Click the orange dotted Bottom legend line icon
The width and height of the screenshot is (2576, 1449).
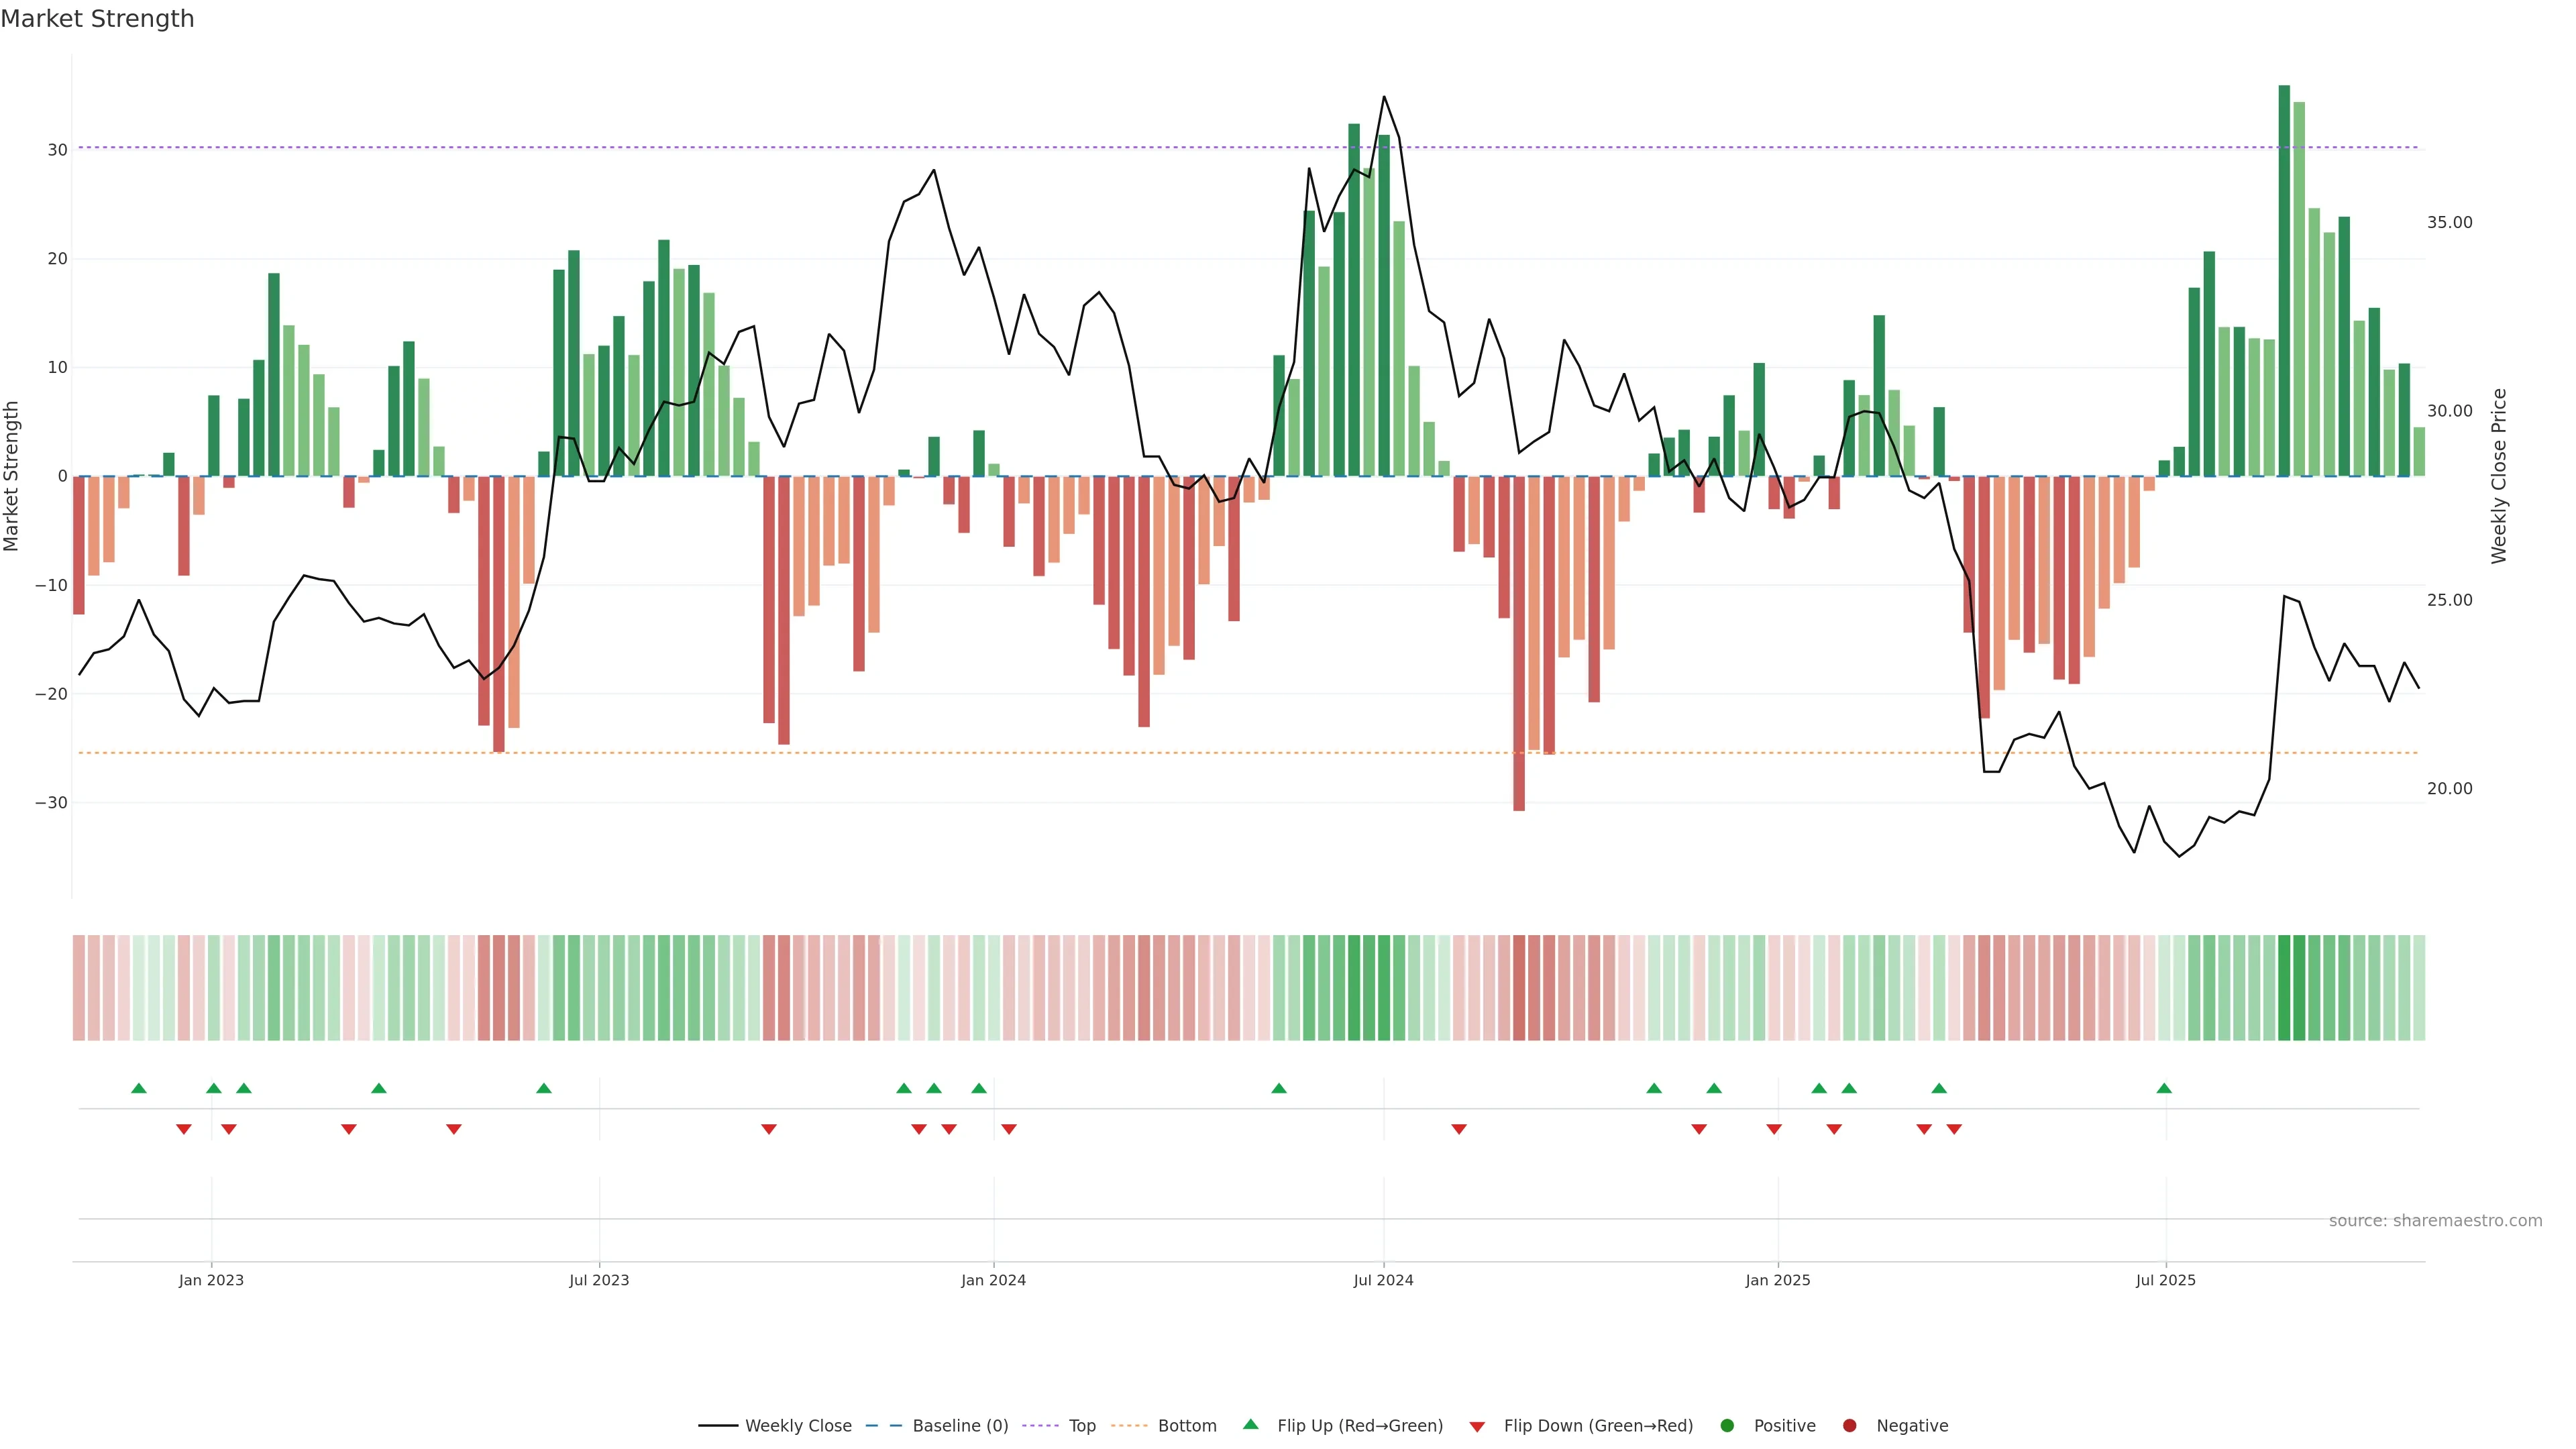pos(1129,1426)
